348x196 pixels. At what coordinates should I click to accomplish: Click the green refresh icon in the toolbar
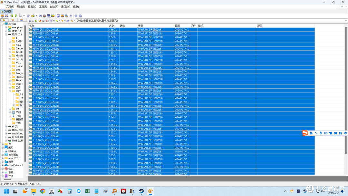click(12, 16)
